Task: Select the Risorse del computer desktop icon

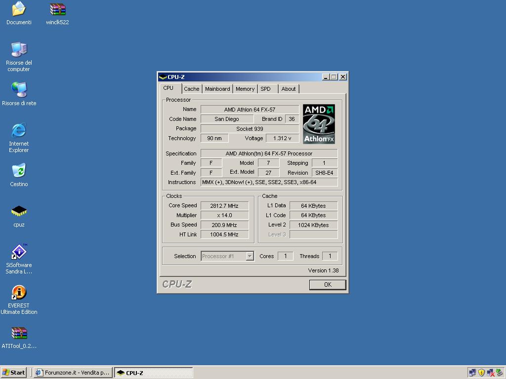Action: tap(19, 49)
